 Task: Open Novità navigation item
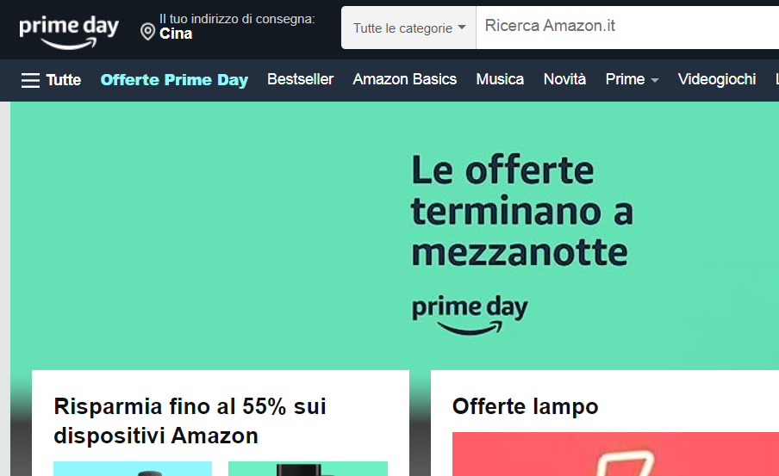click(x=564, y=79)
